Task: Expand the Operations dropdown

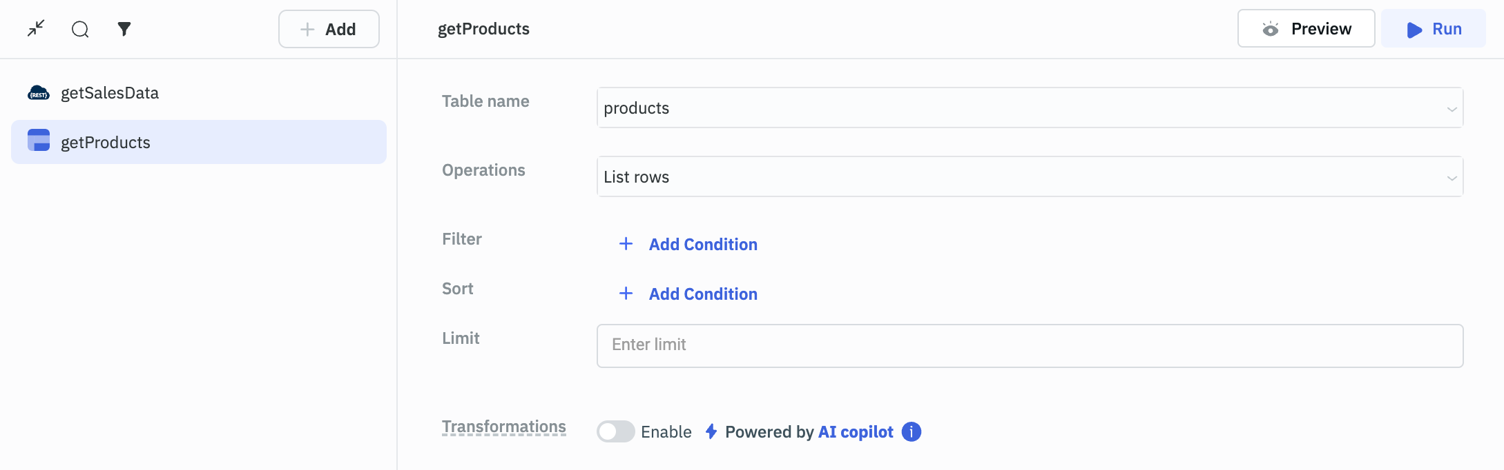Action: coord(1029,176)
